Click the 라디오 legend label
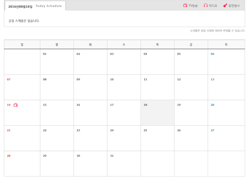 (x=213, y=6)
